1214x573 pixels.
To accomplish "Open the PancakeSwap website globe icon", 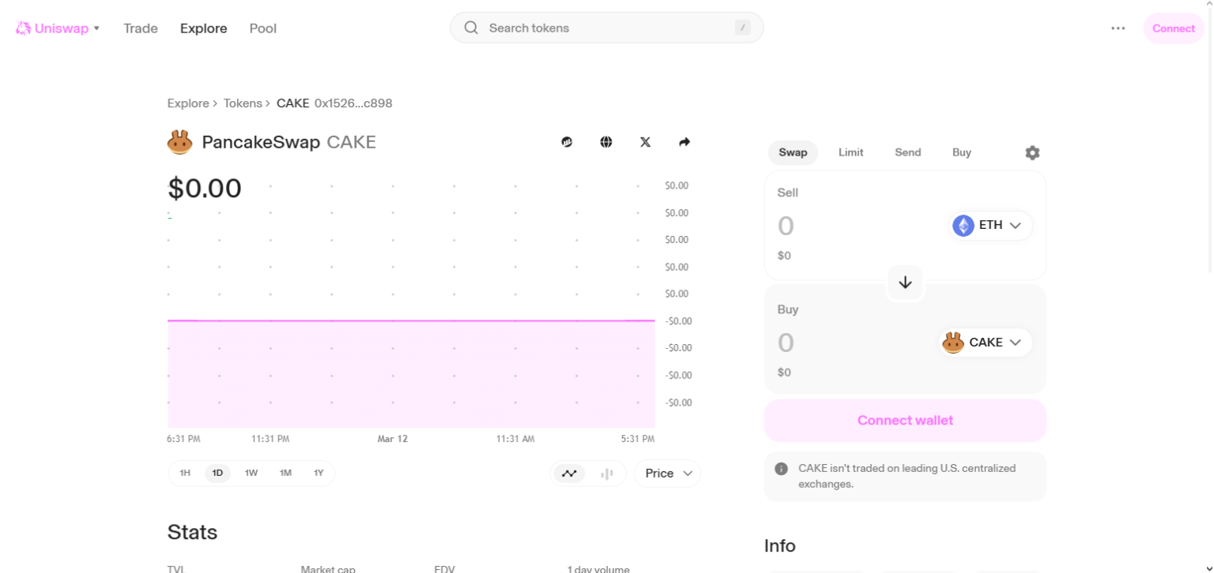I will [606, 142].
